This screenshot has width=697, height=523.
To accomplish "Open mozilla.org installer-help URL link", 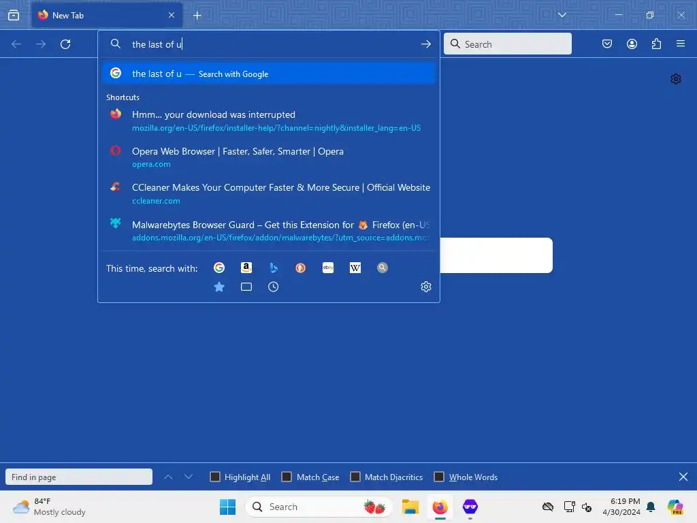I will (x=276, y=128).
